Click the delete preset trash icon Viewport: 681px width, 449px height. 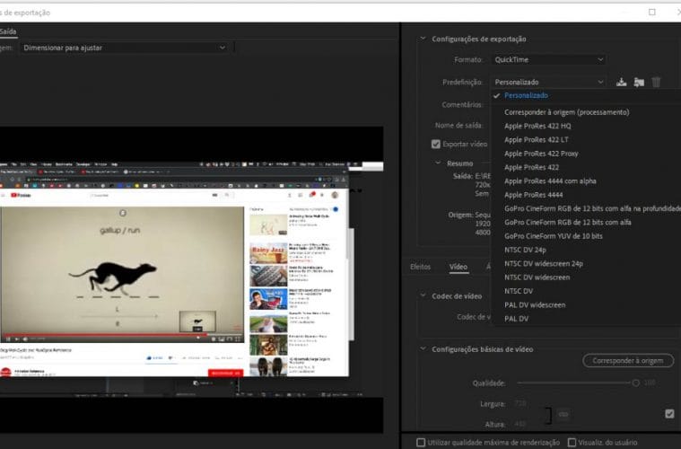coord(656,83)
